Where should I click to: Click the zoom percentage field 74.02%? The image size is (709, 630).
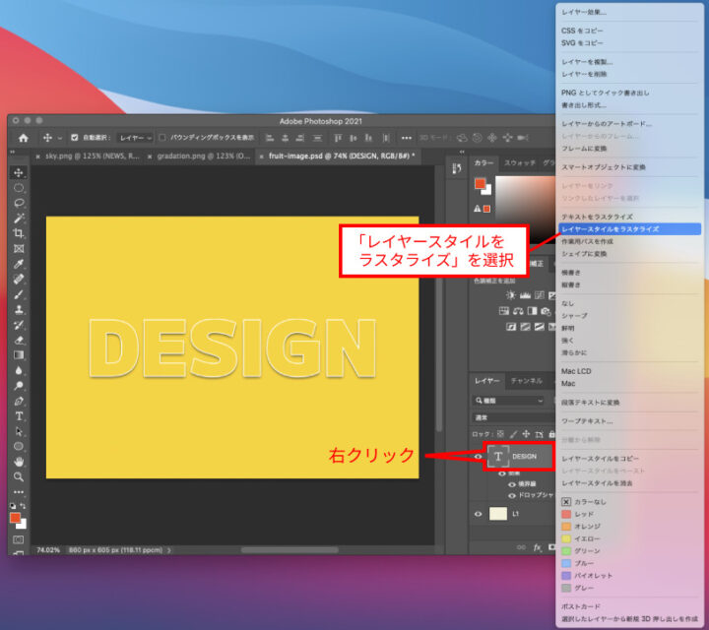pos(48,550)
